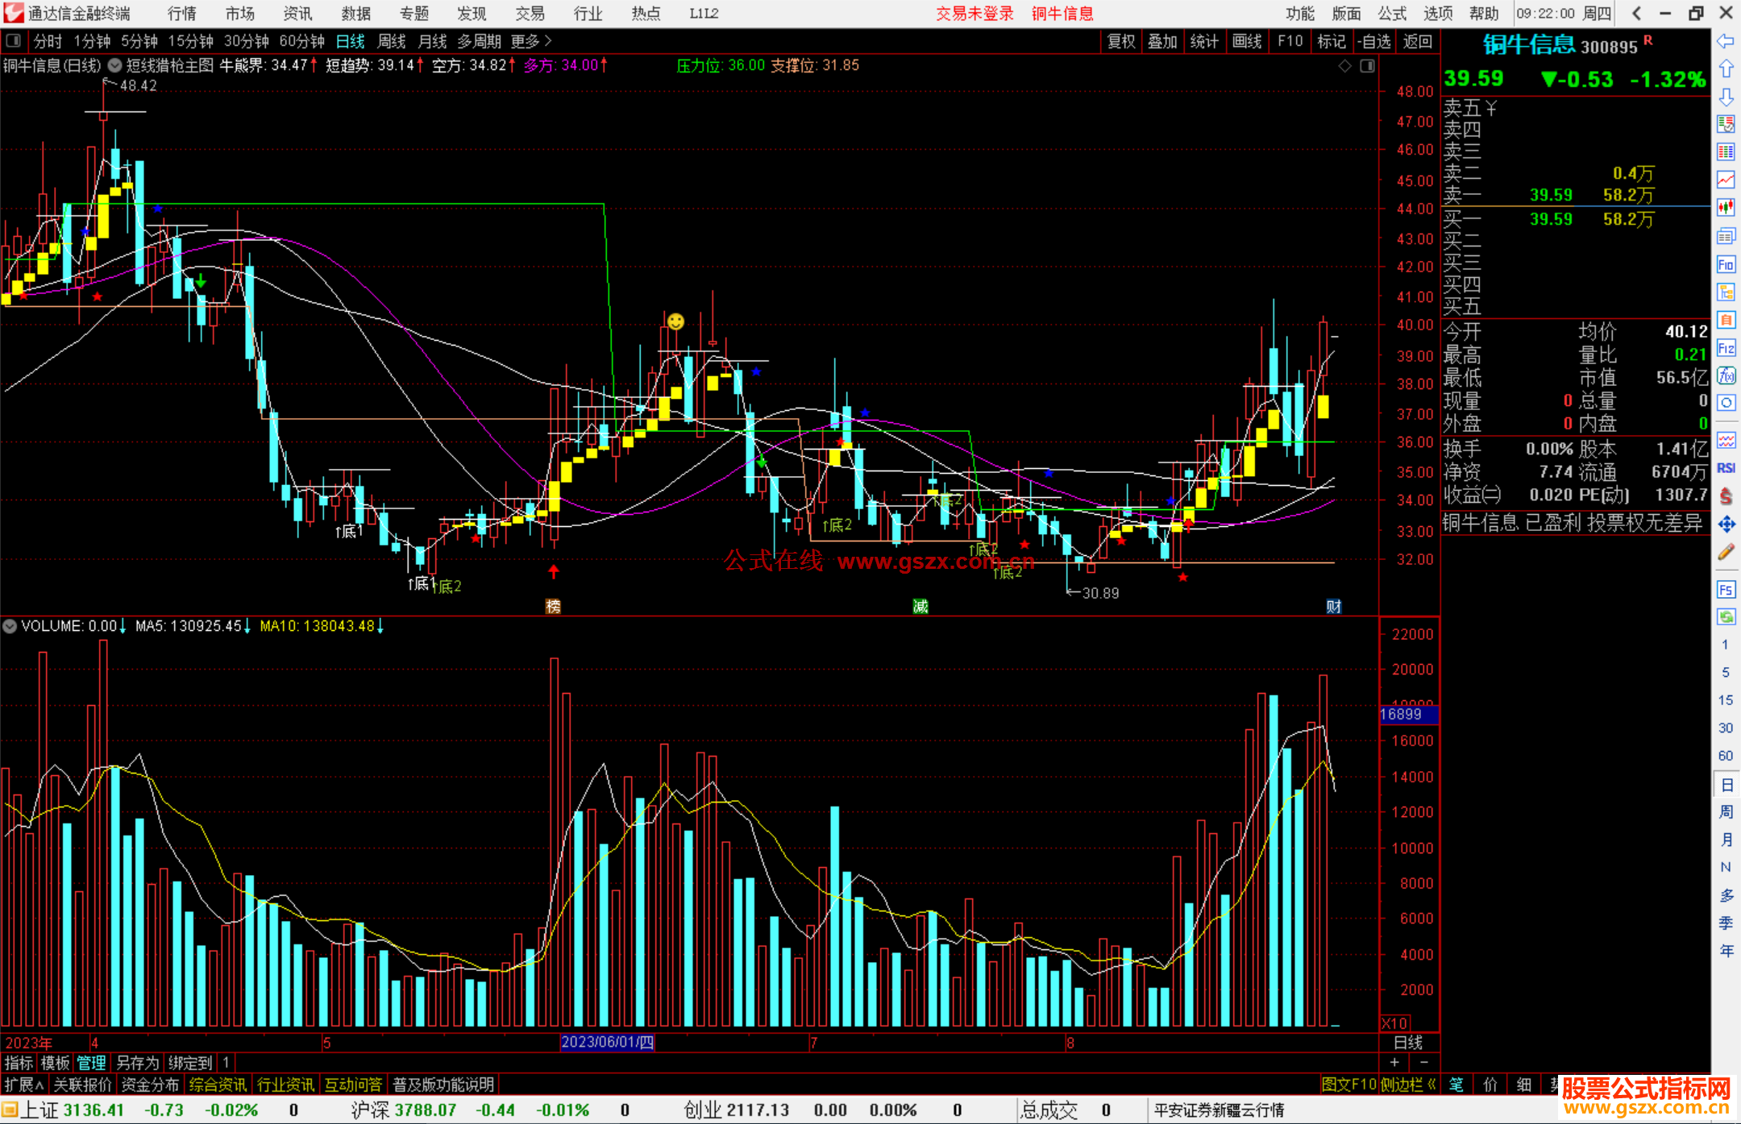Screen dimensions: 1741x1124
Task: Open the F12 trading sidebar icon
Action: coord(1726,348)
